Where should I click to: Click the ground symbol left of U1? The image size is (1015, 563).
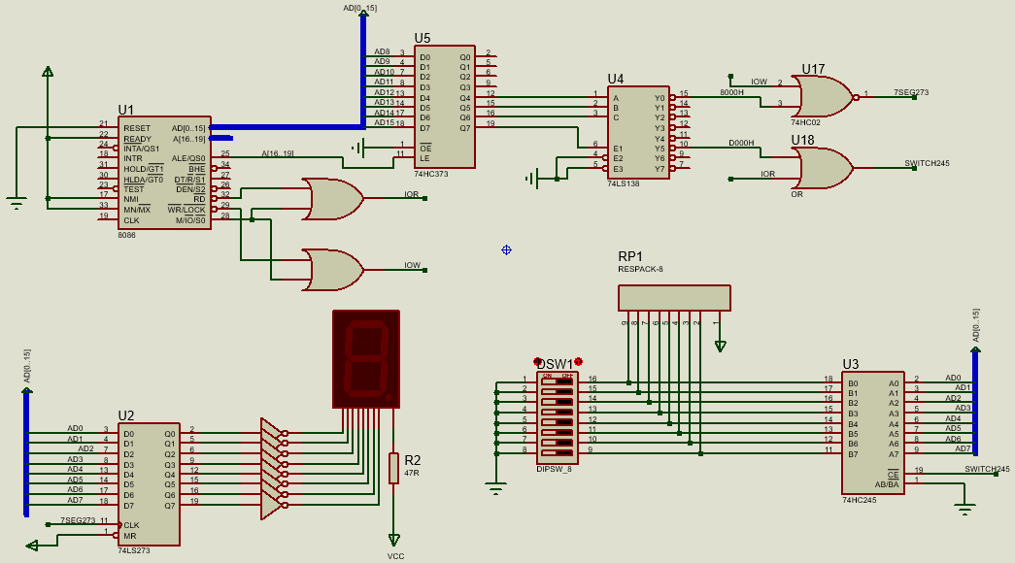click(x=17, y=204)
